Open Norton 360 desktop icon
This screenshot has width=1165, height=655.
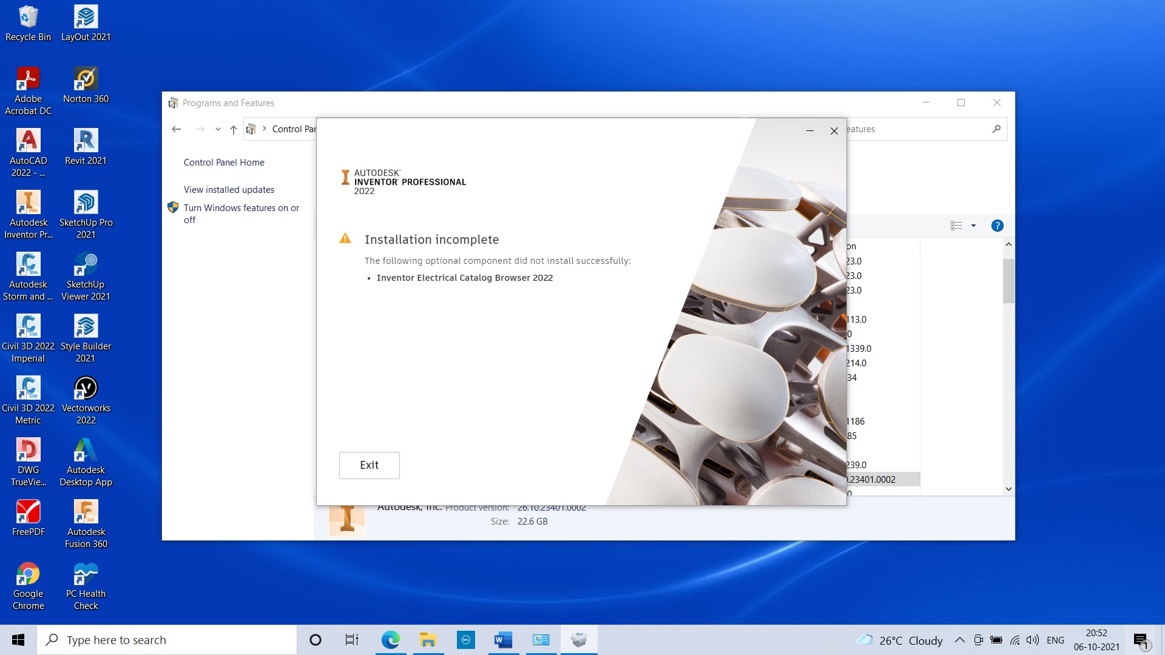point(86,86)
